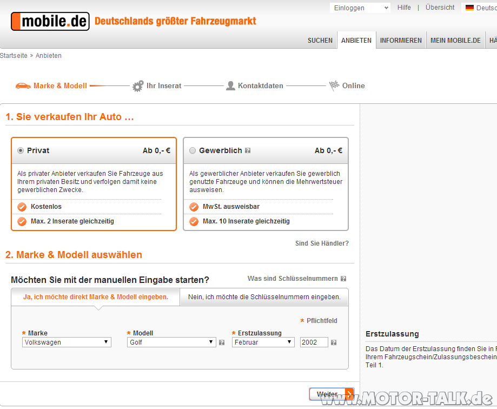Screen dimensions: 497x409
Task: Open the MEIN MOBILE.DE navigation tab
Action: [x=455, y=41]
